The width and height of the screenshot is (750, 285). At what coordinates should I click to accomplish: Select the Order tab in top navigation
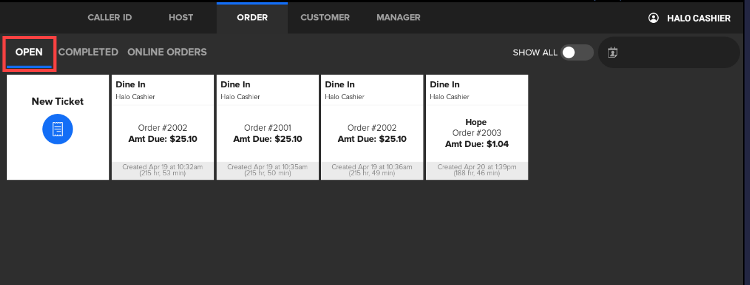click(252, 17)
